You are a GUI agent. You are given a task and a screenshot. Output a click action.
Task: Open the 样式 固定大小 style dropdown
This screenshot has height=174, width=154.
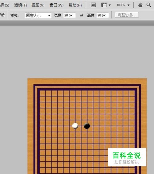38,15
